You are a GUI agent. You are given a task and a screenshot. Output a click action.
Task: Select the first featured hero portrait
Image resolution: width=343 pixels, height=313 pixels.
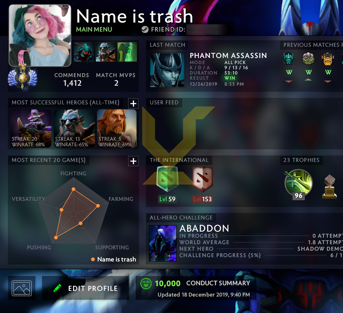point(84,52)
